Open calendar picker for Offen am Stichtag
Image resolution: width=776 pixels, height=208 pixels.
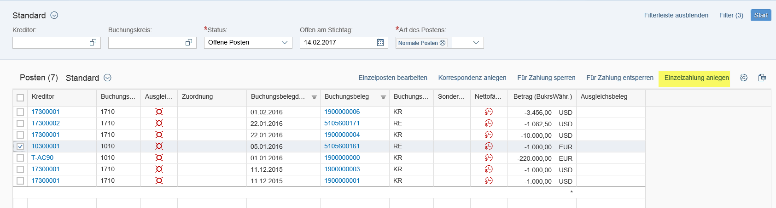click(x=380, y=42)
